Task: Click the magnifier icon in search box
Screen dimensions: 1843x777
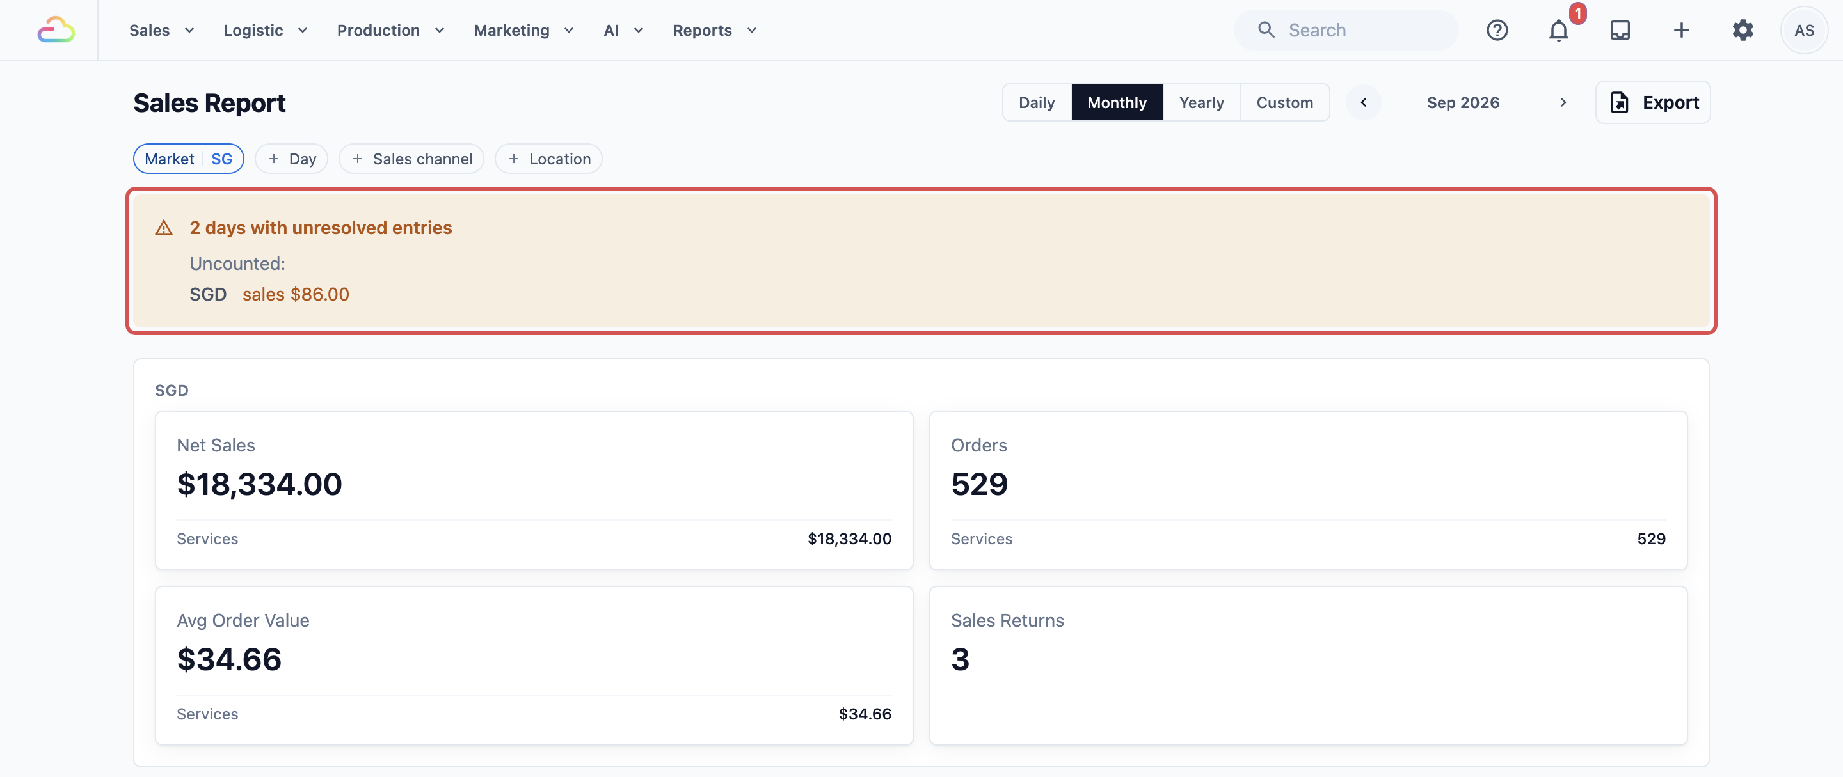Action: pos(1266,30)
